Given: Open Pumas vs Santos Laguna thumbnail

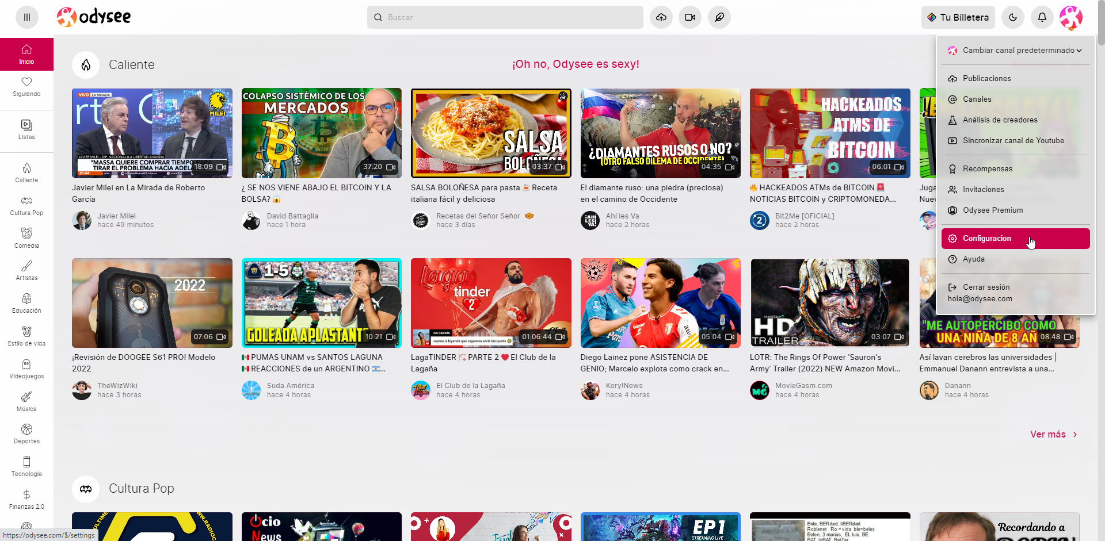Looking at the screenshot, I should click(x=321, y=303).
